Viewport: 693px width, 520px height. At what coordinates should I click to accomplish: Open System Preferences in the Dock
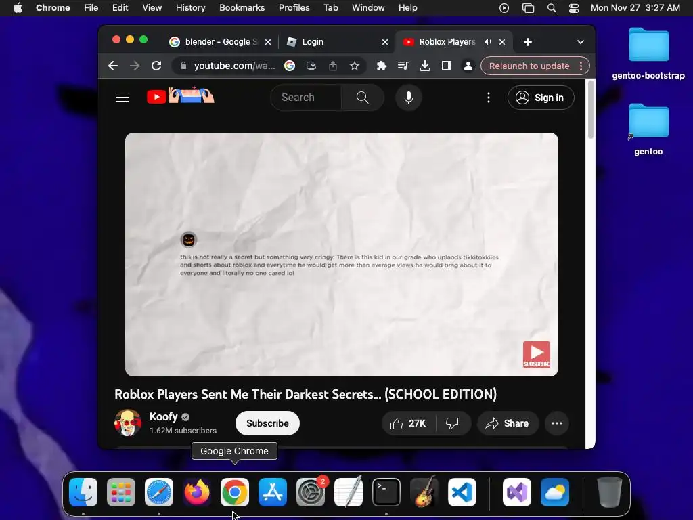pyautogui.click(x=310, y=492)
